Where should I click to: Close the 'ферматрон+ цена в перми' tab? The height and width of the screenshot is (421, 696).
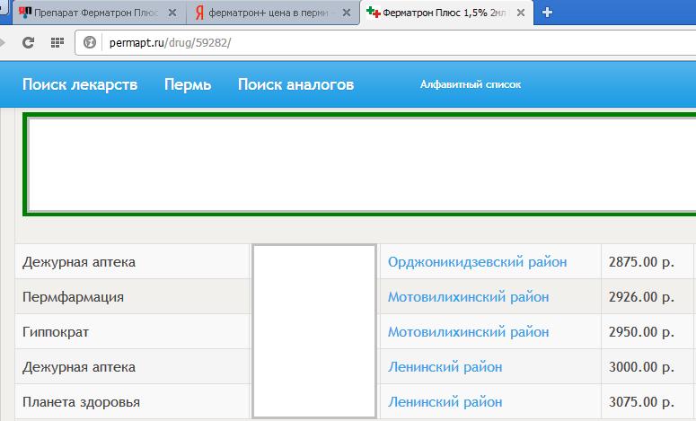pos(347,13)
